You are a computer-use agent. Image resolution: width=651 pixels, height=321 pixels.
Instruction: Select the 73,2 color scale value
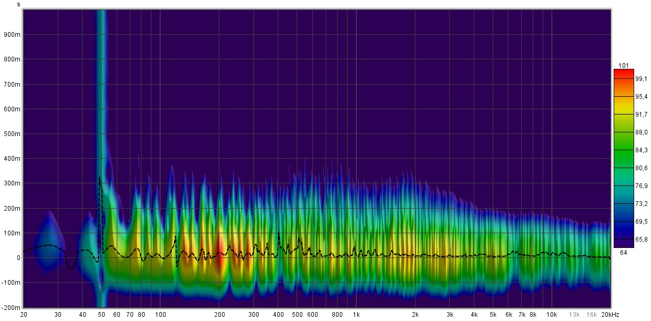pos(641,204)
